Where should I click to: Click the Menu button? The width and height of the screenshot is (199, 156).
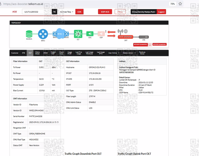[120, 12]
